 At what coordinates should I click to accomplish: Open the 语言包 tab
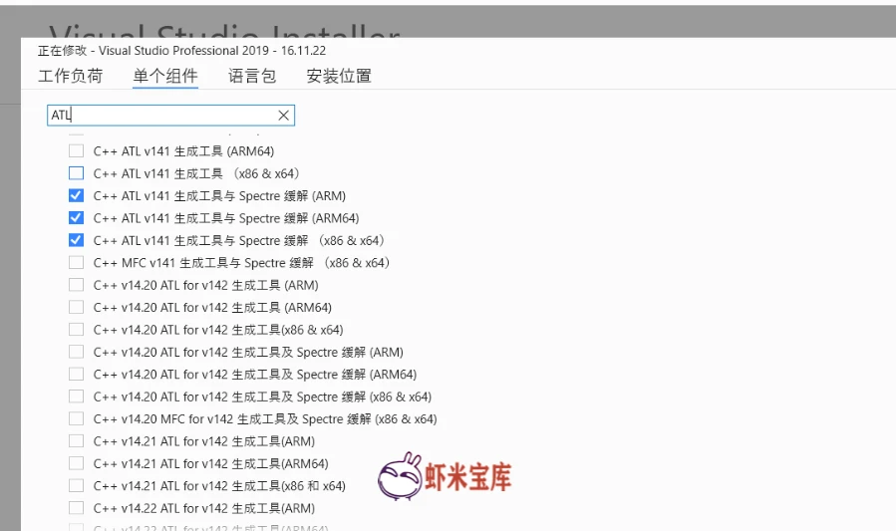click(x=252, y=76)
